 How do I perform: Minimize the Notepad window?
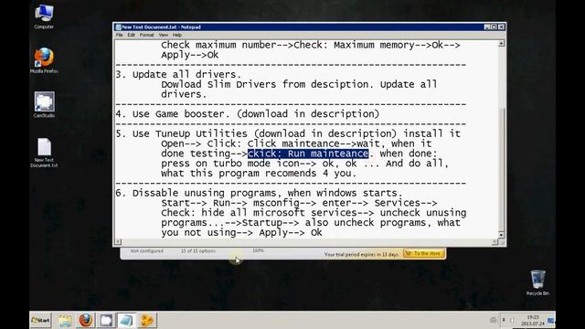pos(487,27)
